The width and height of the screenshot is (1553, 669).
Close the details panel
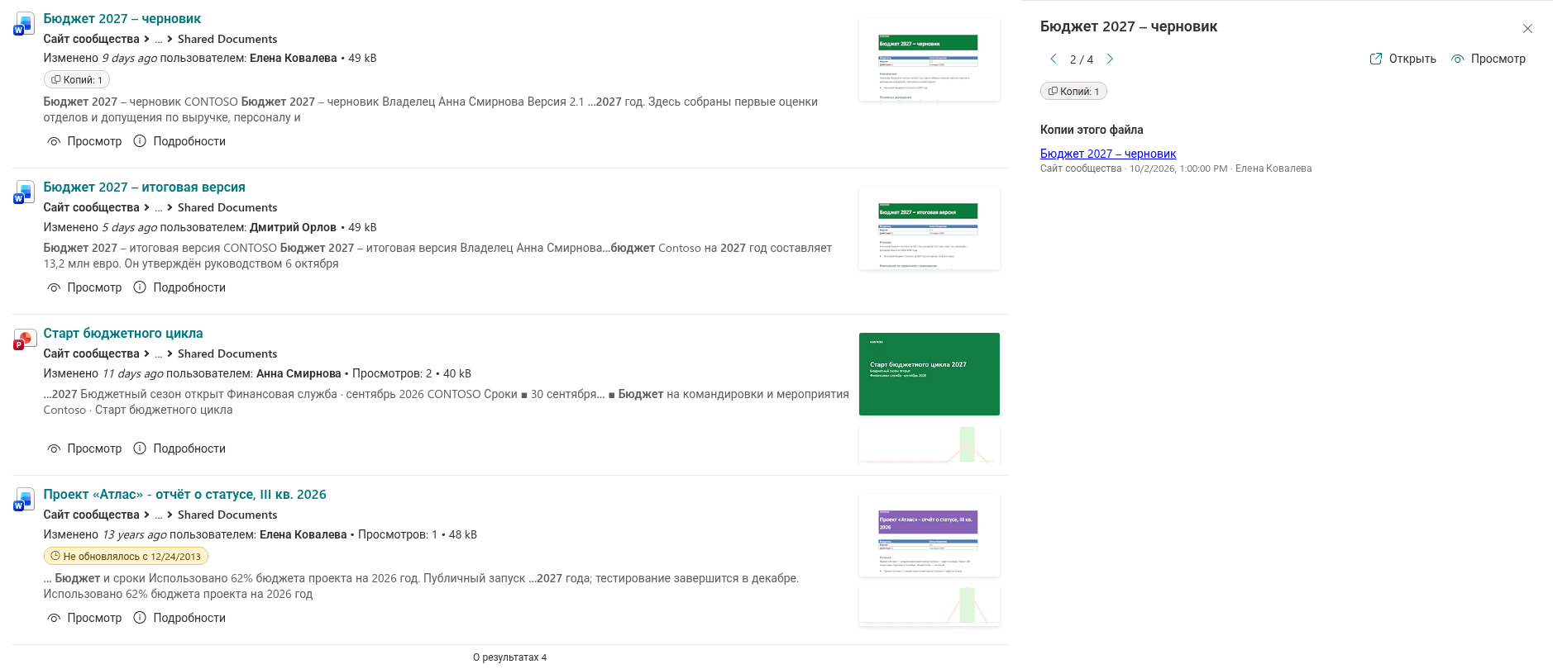1527,28
